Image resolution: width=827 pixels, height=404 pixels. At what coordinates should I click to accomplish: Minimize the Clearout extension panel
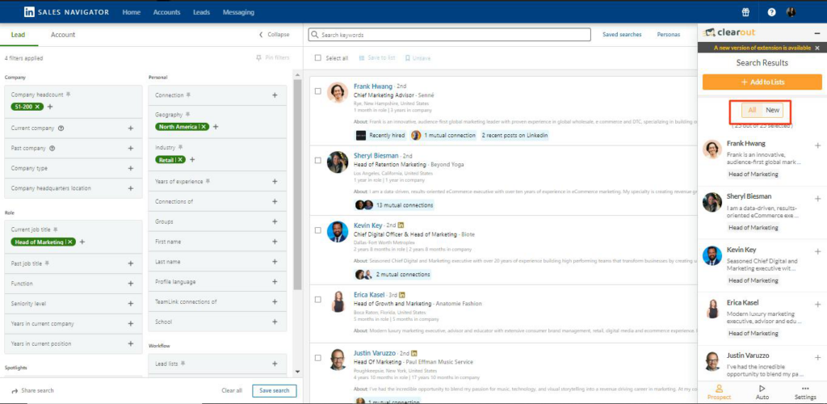pos(817,32)
